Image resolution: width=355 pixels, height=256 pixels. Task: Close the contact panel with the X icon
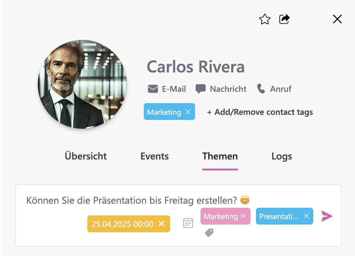(x=337, y=19)
